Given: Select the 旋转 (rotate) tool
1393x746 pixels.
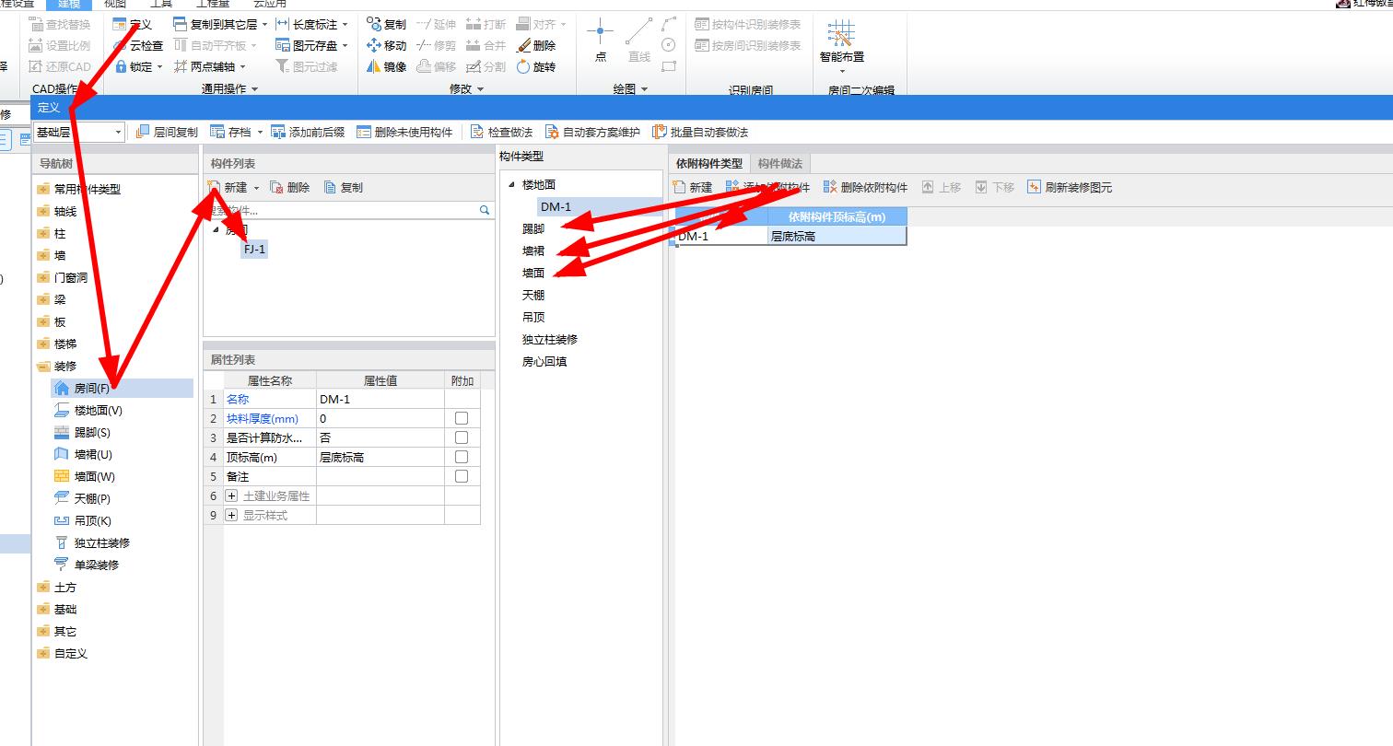Looking at the screenshot, I should click(x=536, y=66).
